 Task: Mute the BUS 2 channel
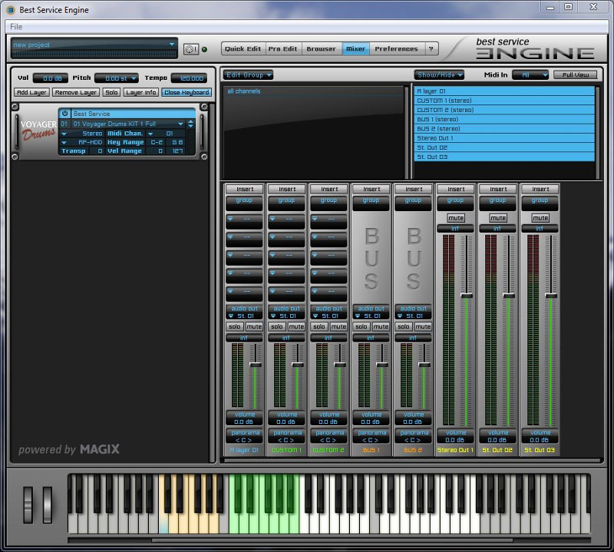point(423,326)
